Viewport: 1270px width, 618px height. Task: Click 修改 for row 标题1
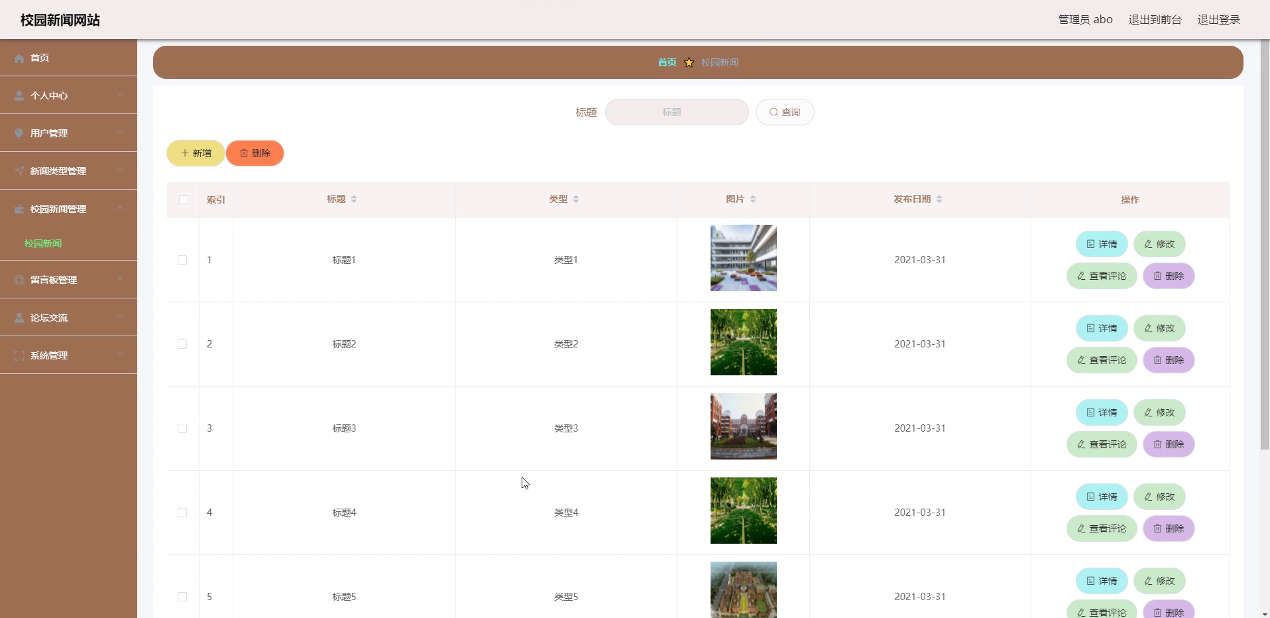tap(1159, 244)
